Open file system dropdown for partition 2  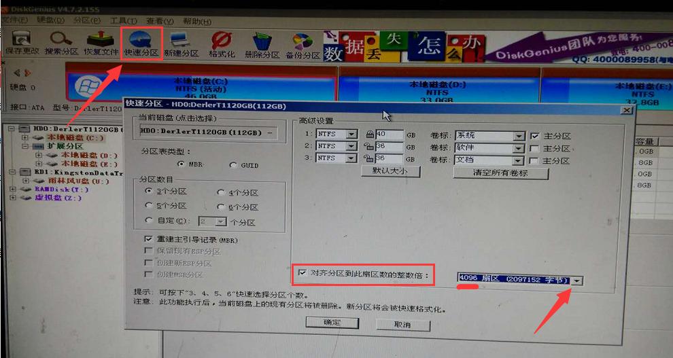click(351, 146)
